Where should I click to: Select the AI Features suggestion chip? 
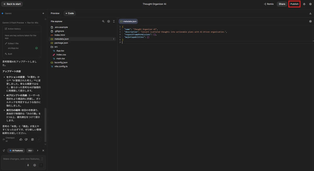(16, 151)
